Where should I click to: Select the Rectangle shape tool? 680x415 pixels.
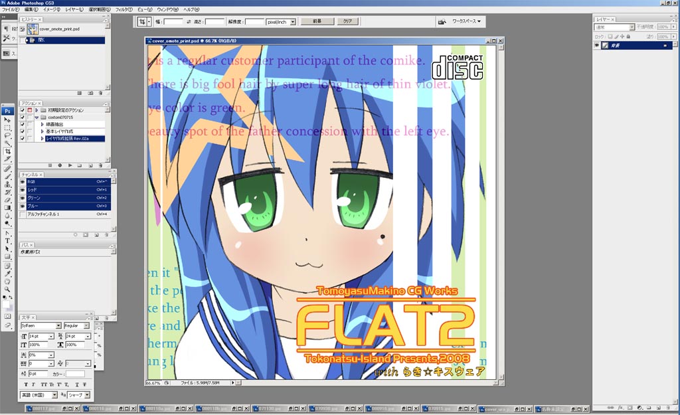point(7,256)
